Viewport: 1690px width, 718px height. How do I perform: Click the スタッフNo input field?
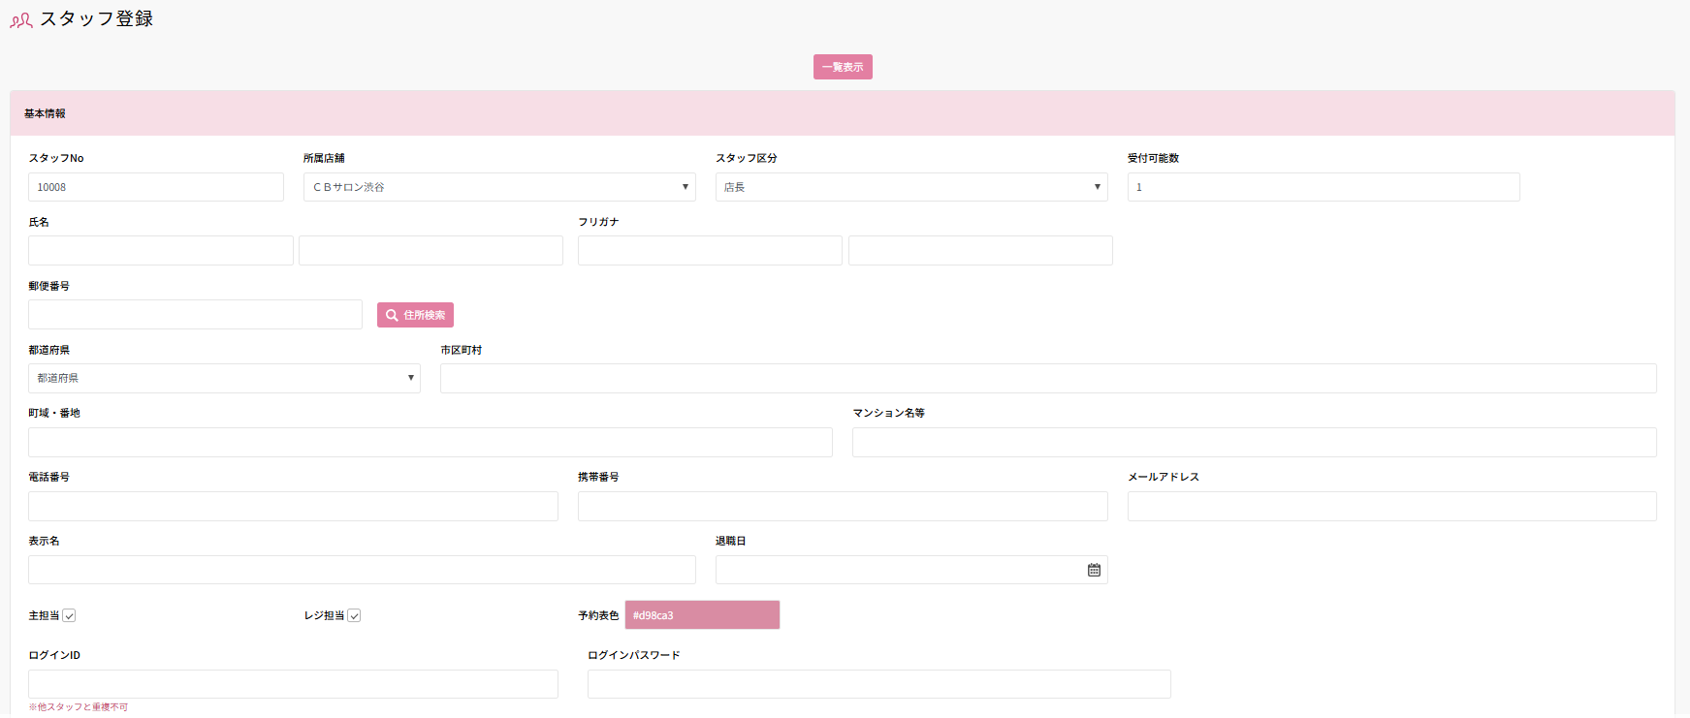coord(156,187)
